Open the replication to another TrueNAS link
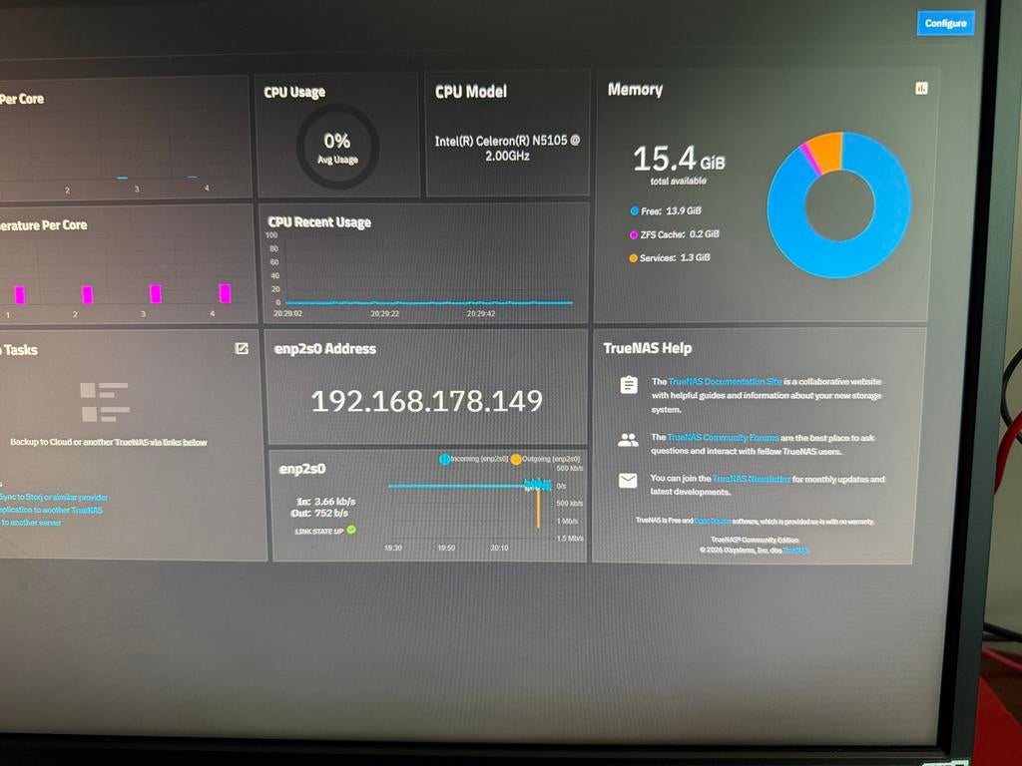The image size is (1022, 766). [x=51, y=510]
